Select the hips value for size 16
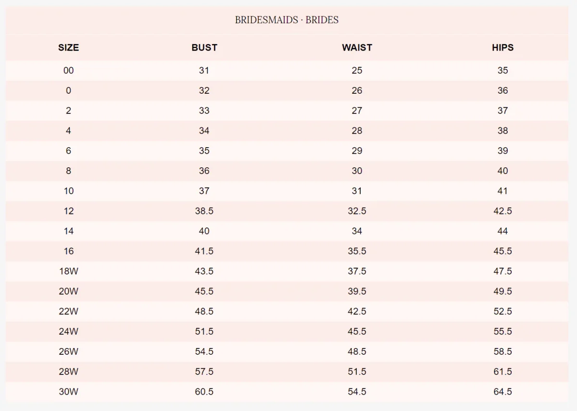This screenshot has width=577, height=411. click(502, 251)
